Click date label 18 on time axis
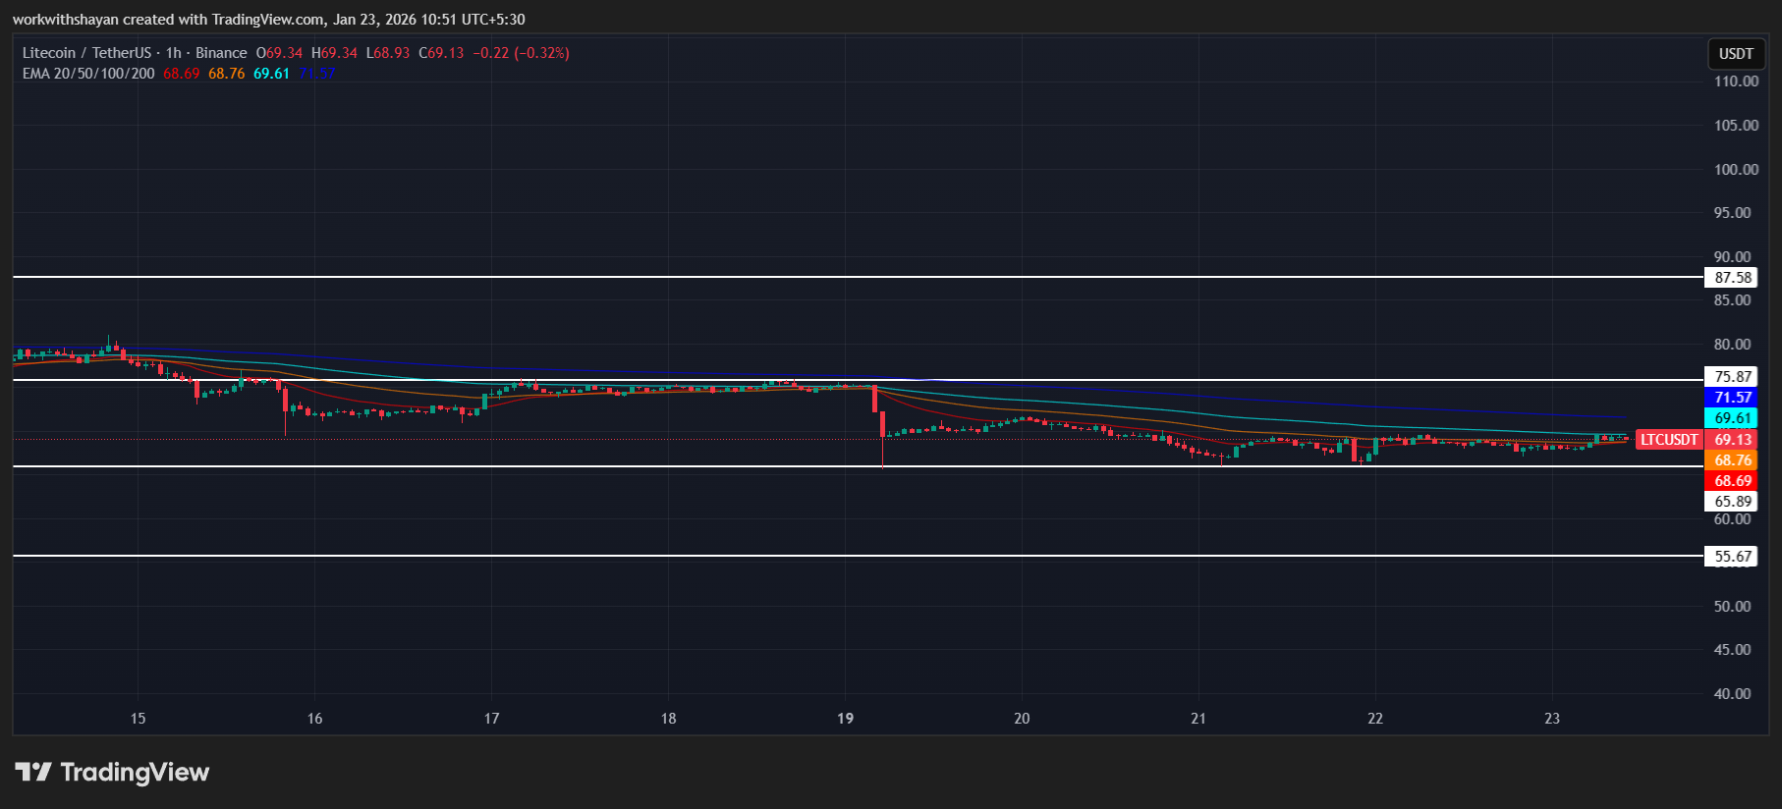 click(x=668, y=719)
